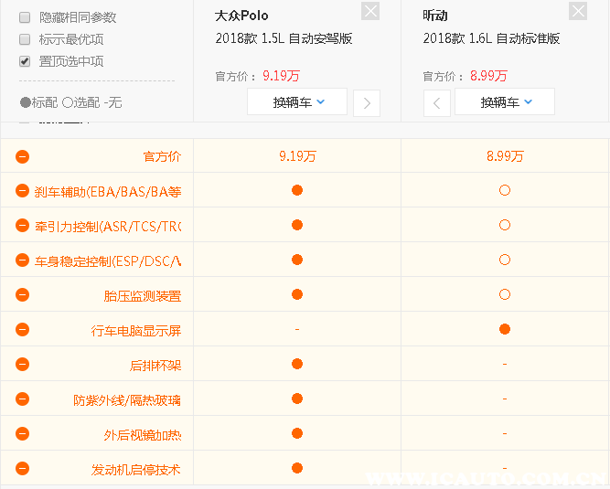Remove 大众Polo from comparison
This screenshot has height=489, width=610.
click(x=370, y=11)
